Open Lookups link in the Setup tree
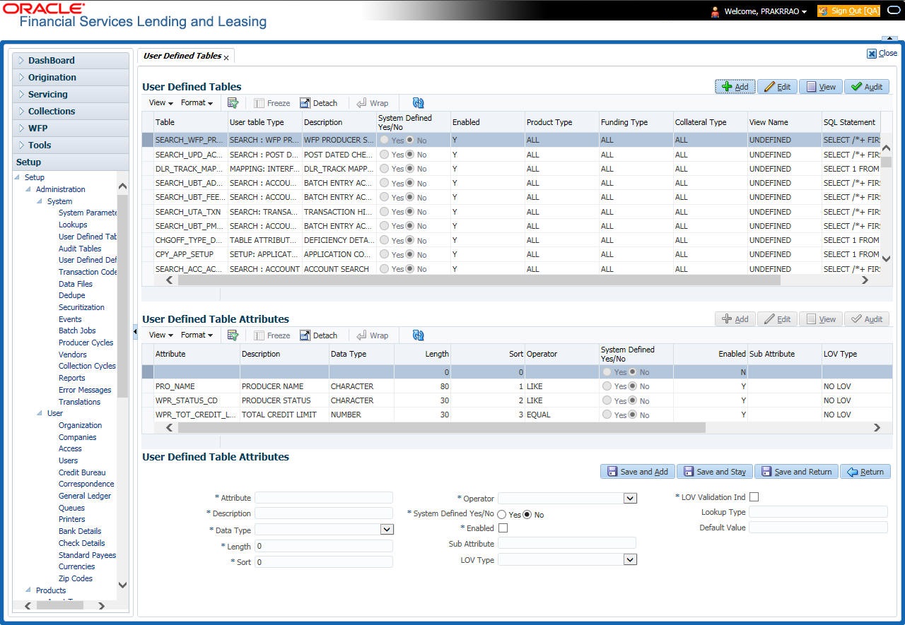 (x=73, y=225)
